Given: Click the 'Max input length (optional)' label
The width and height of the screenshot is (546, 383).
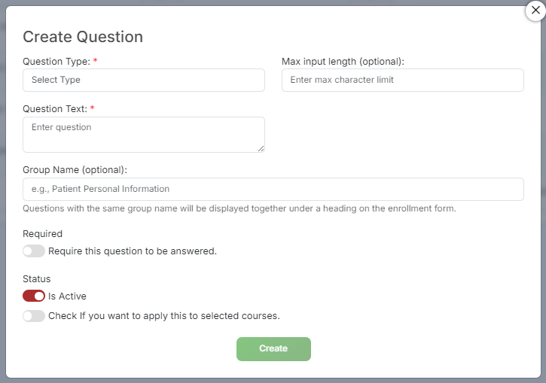Looking at the screenshot, I should click(343, 62).
